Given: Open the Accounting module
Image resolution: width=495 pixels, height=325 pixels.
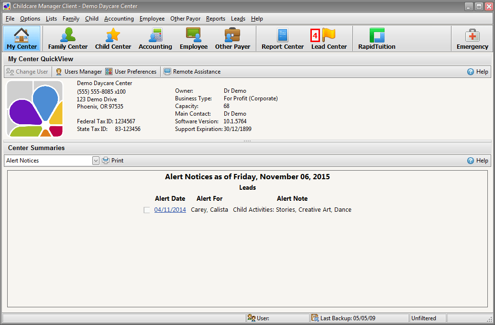Looking at the screenshot, I should coord(155,39).
